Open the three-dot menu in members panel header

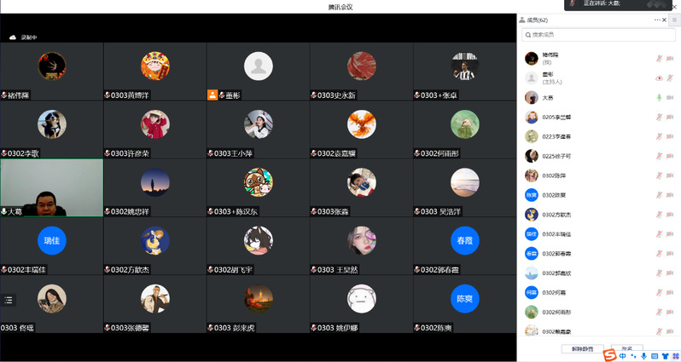coord(657,20)
